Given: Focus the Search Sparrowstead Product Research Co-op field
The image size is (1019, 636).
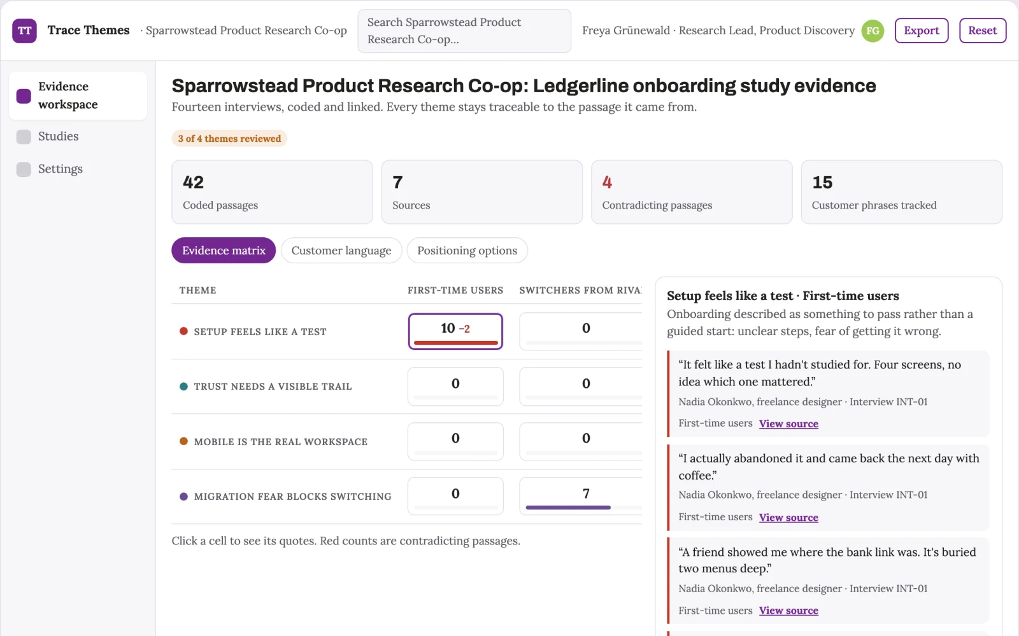Looking at the screenshot, I should pos(464,31).
